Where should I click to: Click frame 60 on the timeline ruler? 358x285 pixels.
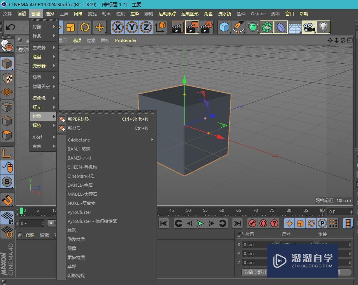[x=222, y=210]
